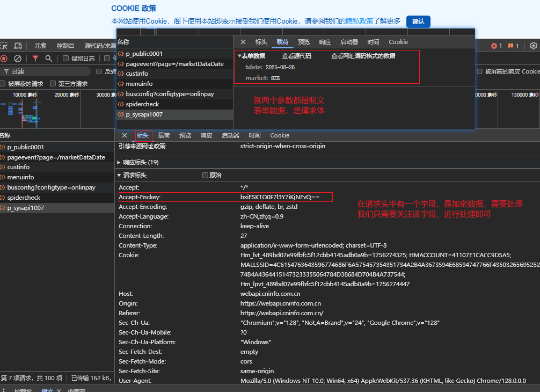Open 源代码/来源 DevTools panel
540x392 pixels.
[100, 46]
